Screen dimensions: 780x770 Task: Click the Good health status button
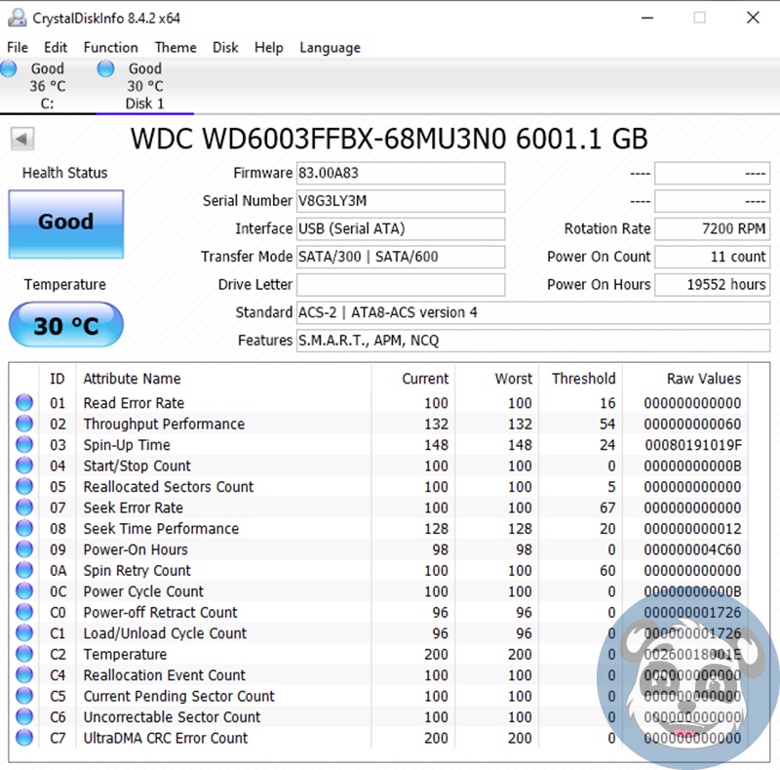[x=66, y=224]
